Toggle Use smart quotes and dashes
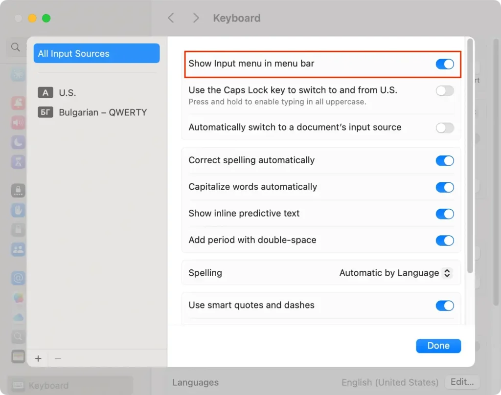This screenshot has width=501, height=395. (445, 306)
